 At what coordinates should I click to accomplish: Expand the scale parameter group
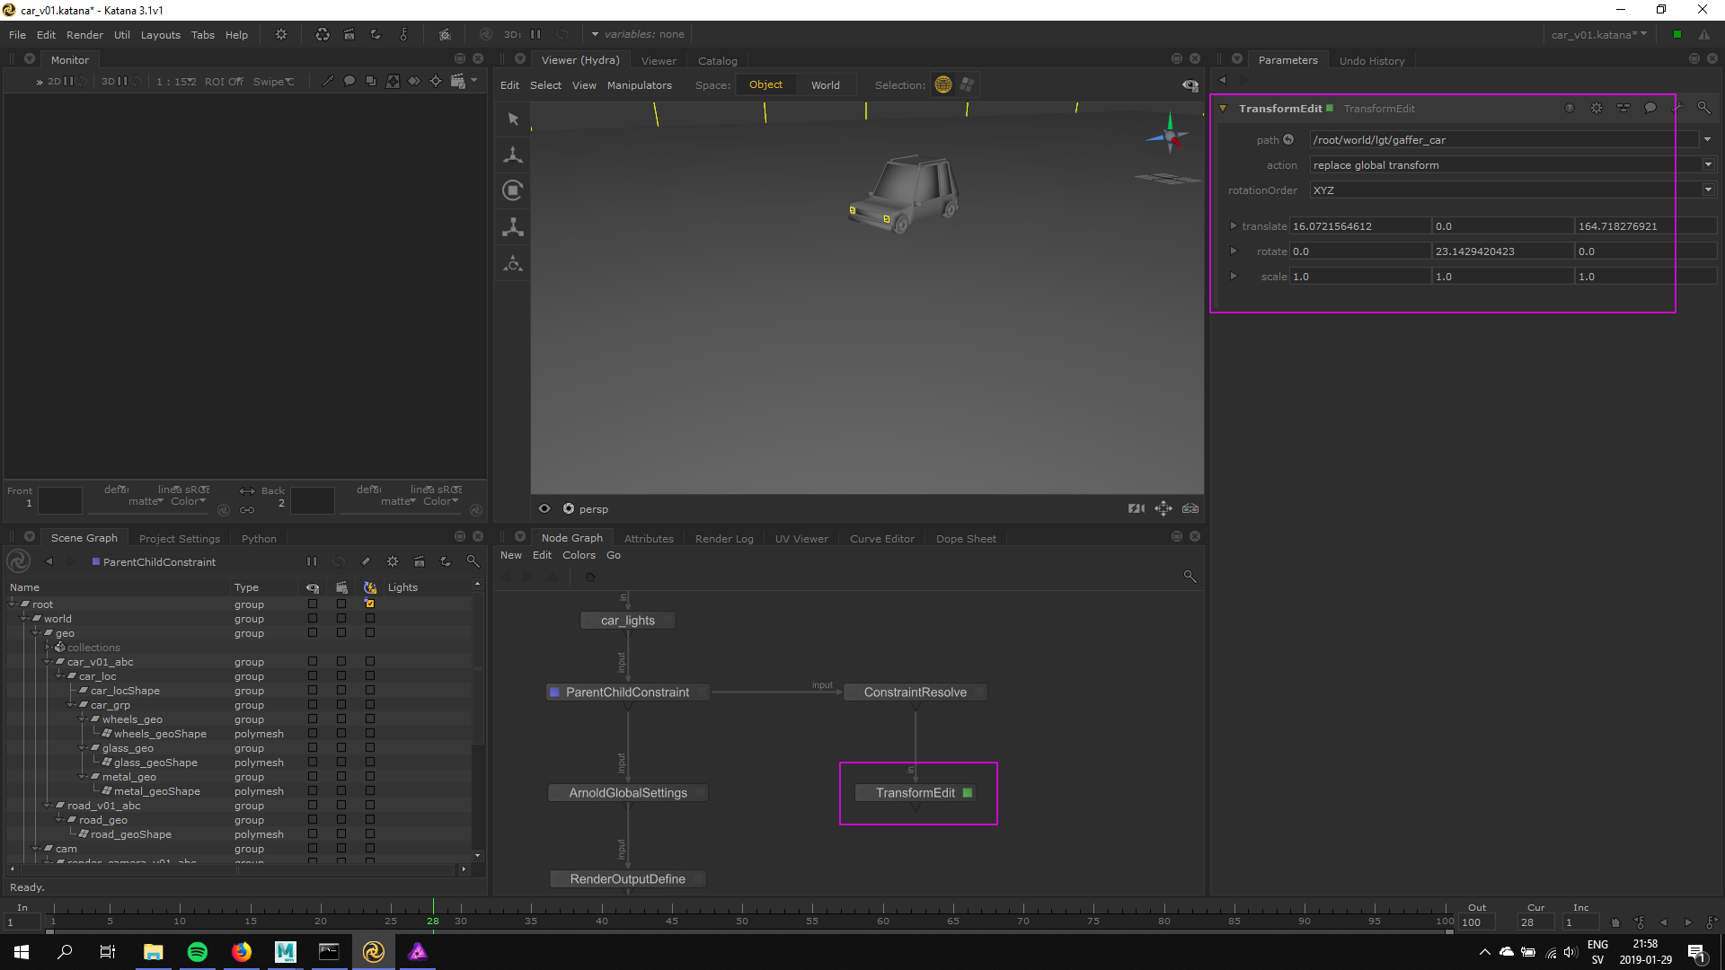tap(1234, 277)
